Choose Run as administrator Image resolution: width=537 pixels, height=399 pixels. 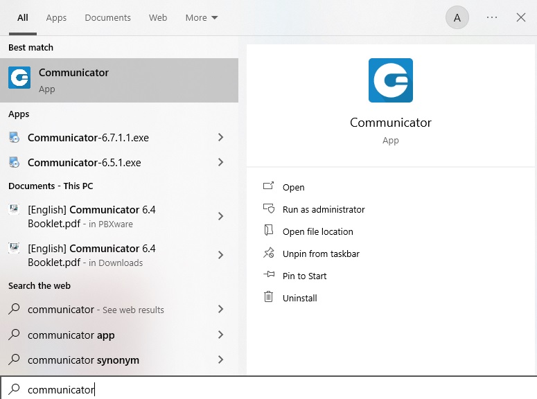323,209
